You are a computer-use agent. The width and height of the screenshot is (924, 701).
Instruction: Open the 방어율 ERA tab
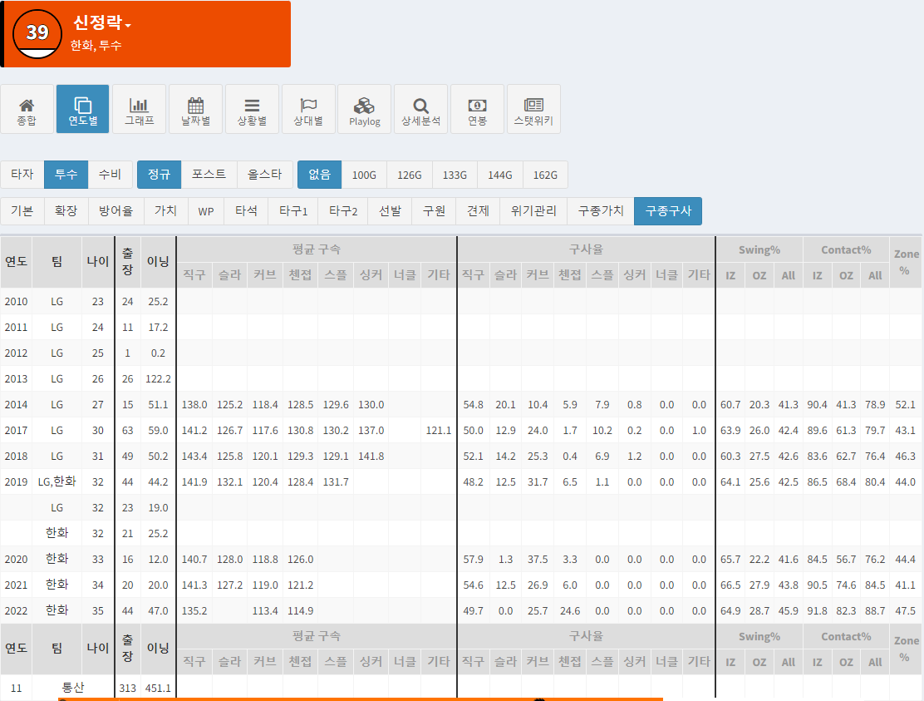[116, 211]
